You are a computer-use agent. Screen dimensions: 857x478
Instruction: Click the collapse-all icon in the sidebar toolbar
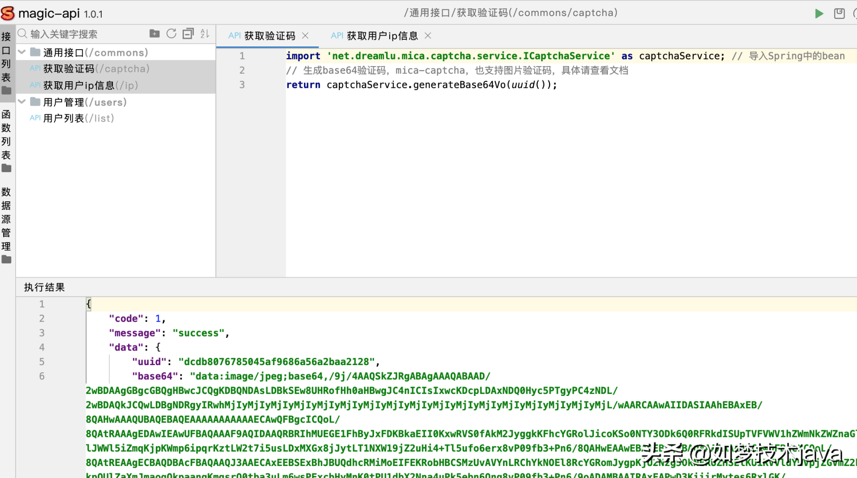[188, 33]
